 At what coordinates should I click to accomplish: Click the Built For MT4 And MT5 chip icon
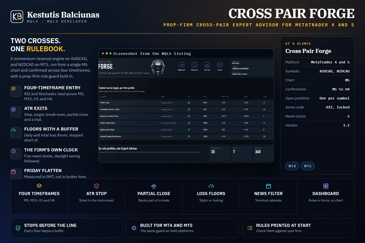[x=134, y=228]
